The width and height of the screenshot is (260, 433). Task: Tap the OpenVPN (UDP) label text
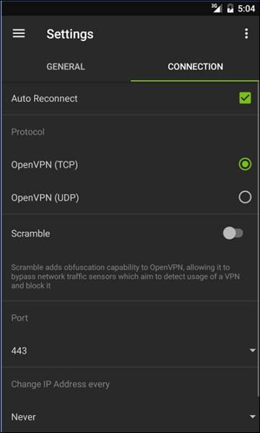point(45,198)
